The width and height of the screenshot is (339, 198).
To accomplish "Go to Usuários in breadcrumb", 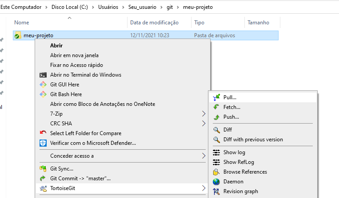I will [108, 7].
